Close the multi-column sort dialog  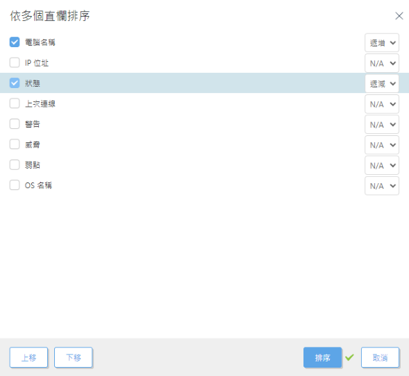399,16
